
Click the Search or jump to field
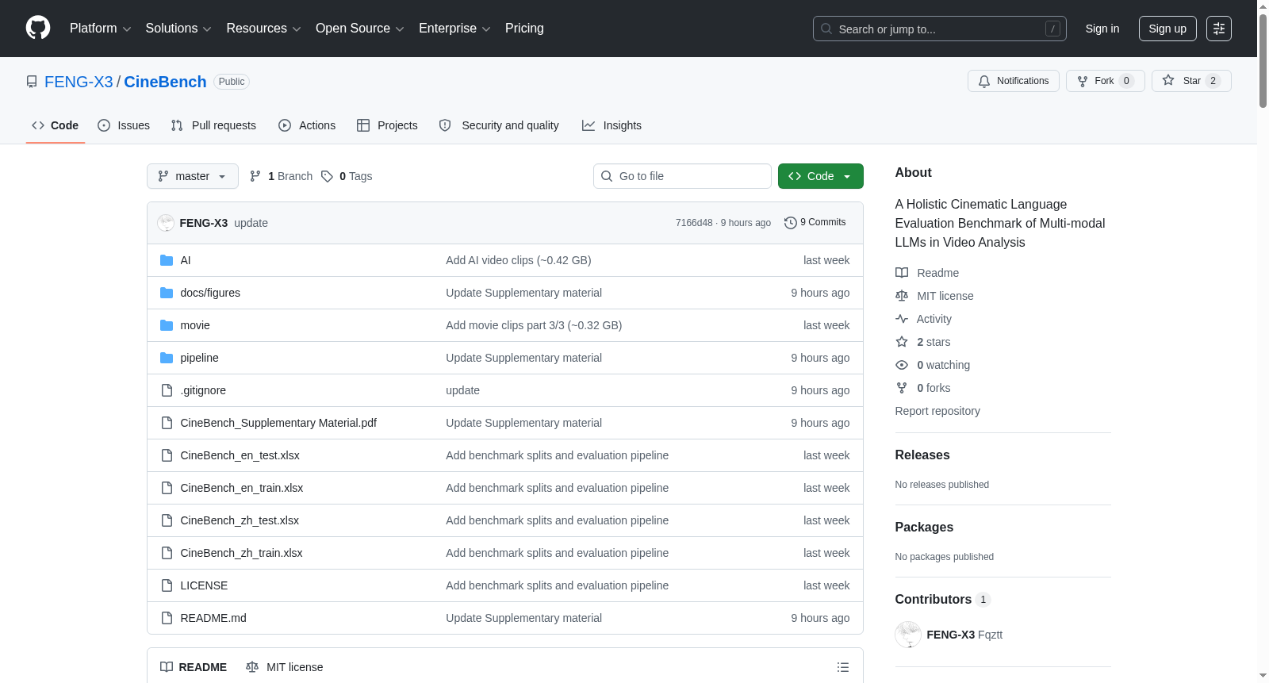940,29
